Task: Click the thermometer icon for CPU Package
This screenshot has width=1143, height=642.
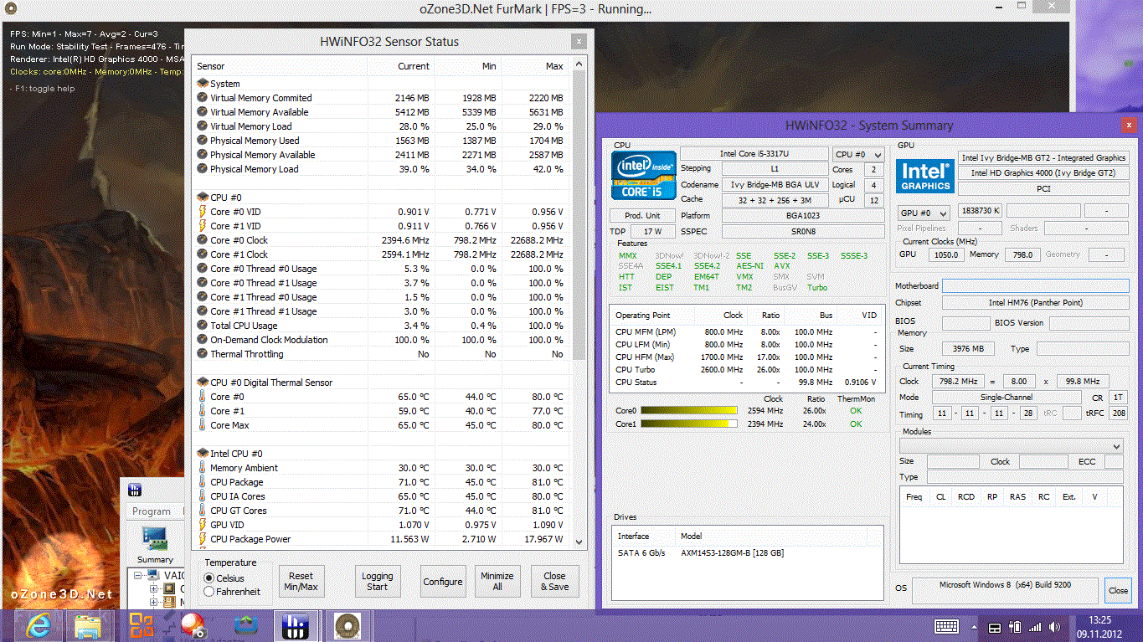Action: (x=203, y=482)
